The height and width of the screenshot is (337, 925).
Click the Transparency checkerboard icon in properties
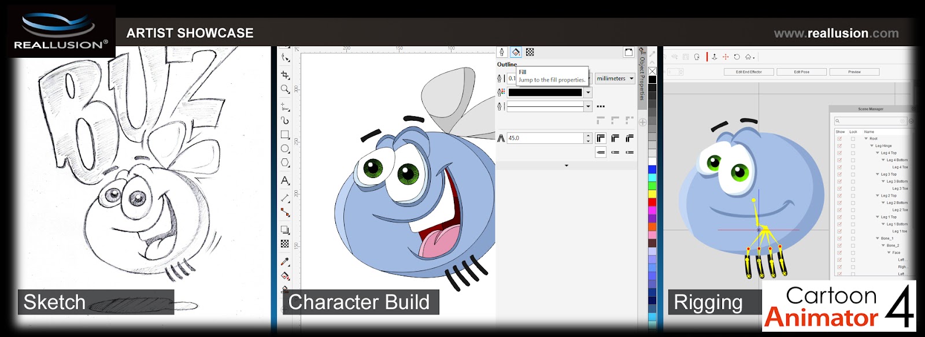530,52
